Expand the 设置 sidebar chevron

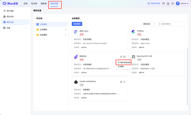(x=26, y=28)
